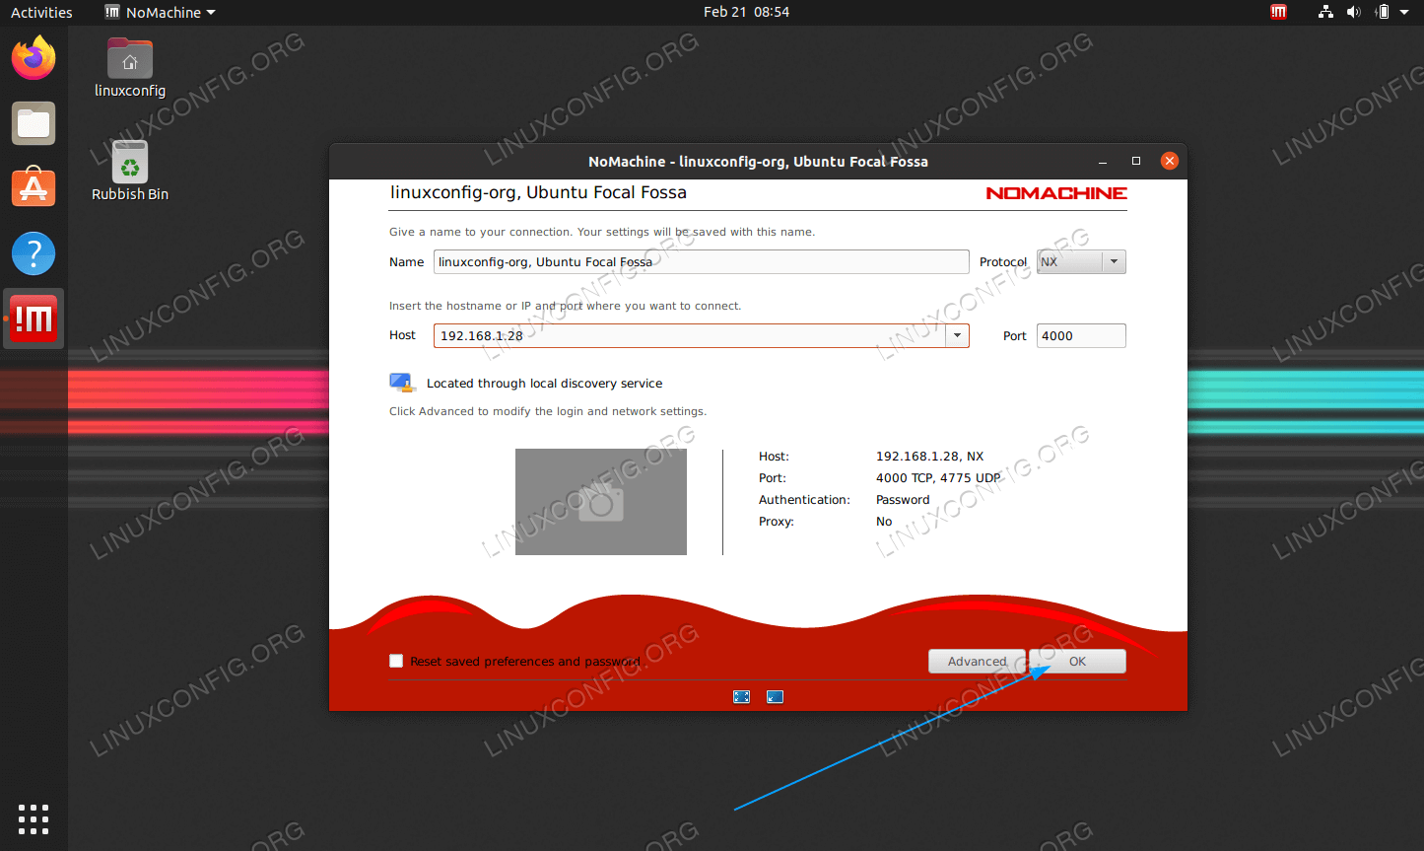This screenshot has height=851, width=1424.
Task: Minimize the NoMachine window
Action: click(x=1103, y=161)
